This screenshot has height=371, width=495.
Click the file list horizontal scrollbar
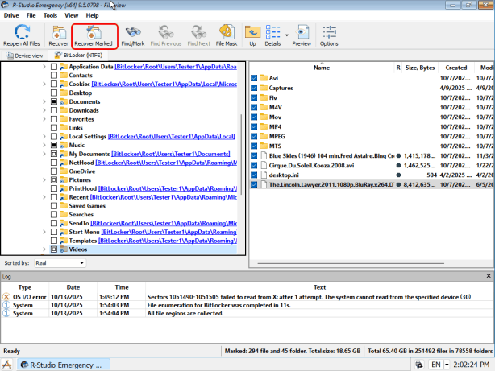(x=351, y=263)
